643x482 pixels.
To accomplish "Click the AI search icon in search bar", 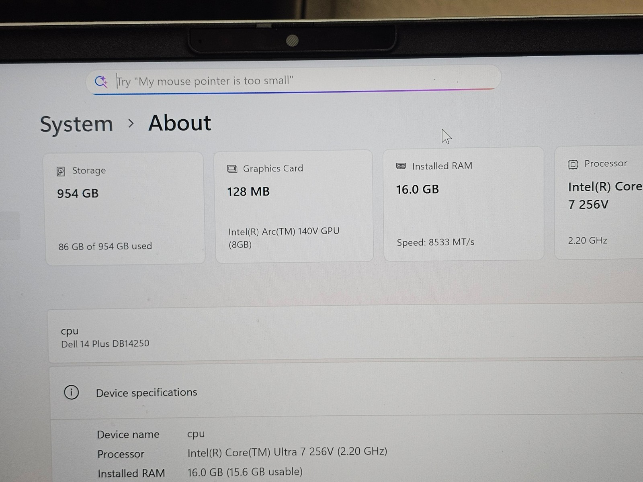I will pyautogui.click(x=101, y=82).
